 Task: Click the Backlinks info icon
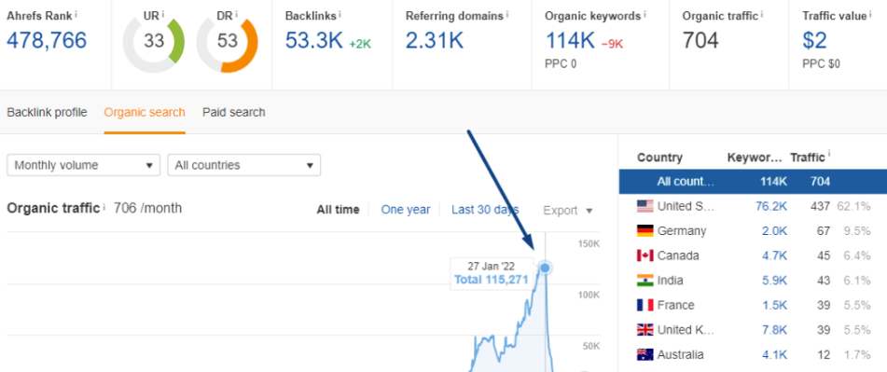340,14
